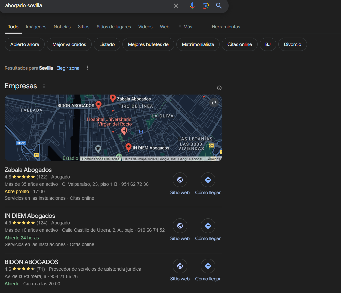341x293 pixels.
Task: Open the Sitios tab
Action: (84, 27)
